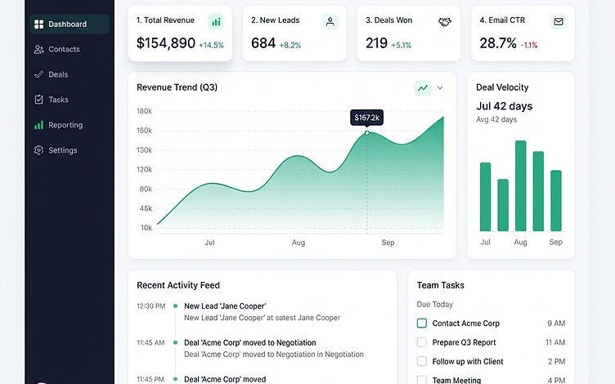
Task: Click the 'Revenue Trend (Q3)' title
Action: (x=177, y=87)
